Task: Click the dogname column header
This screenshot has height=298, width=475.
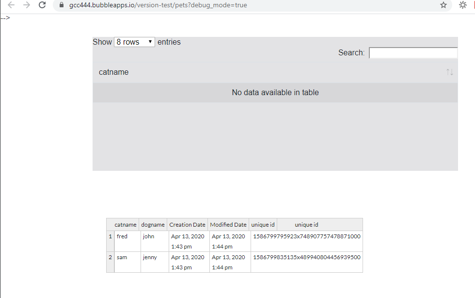Action: (153, 225)
